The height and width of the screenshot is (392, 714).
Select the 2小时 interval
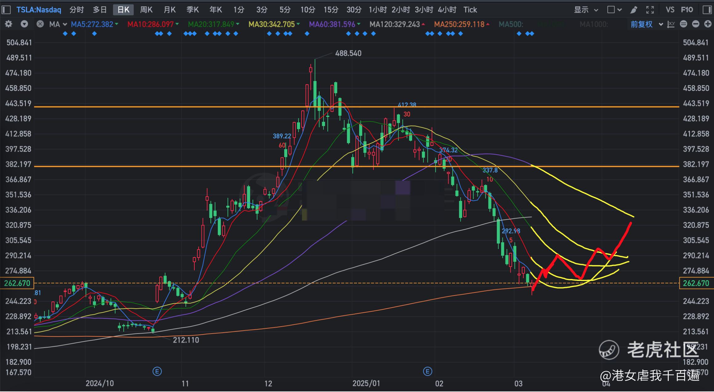(x=401, y=10)
